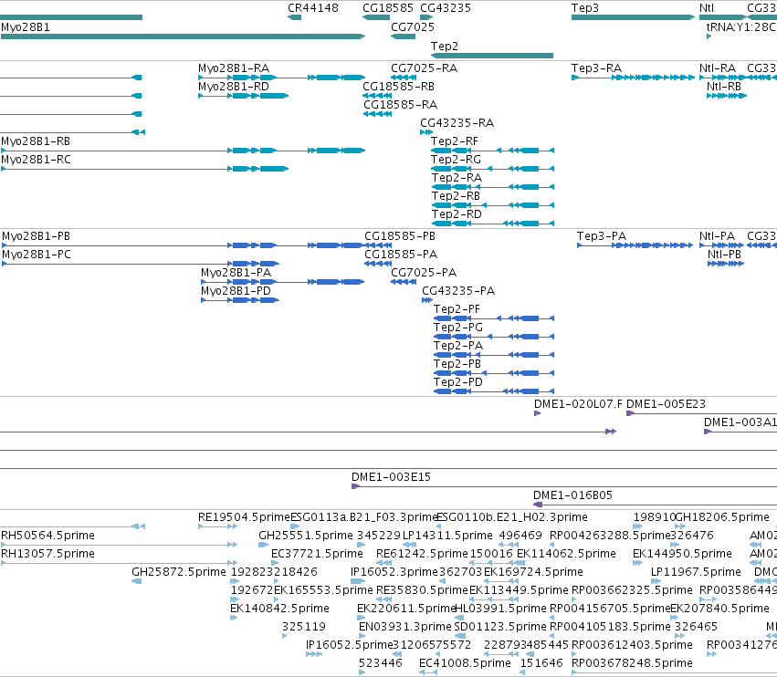Click the CR44148 gene feature
This screenshot has width=777, height=677.
tap(294, 17)
